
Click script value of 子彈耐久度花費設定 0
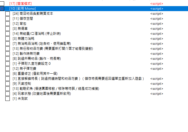(156, 64)
